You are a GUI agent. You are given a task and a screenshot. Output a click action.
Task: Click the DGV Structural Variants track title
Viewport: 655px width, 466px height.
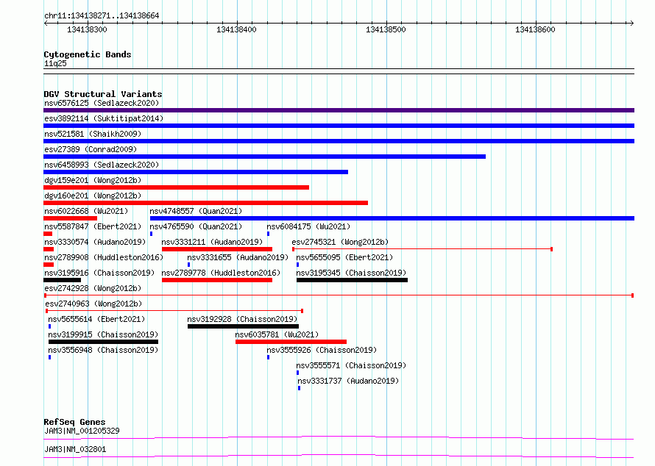coord(103,94)
